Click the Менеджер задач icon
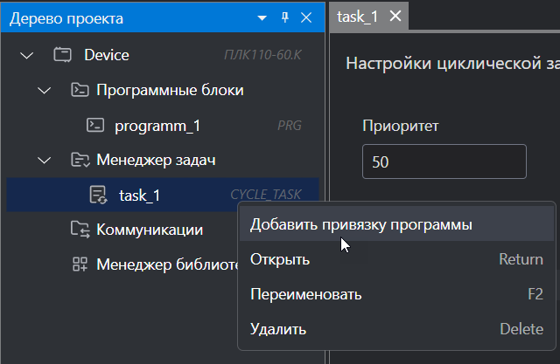 80,160
